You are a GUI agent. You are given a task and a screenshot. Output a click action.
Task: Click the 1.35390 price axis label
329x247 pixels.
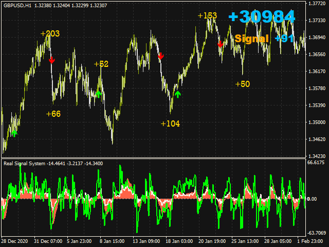point(317,105)
